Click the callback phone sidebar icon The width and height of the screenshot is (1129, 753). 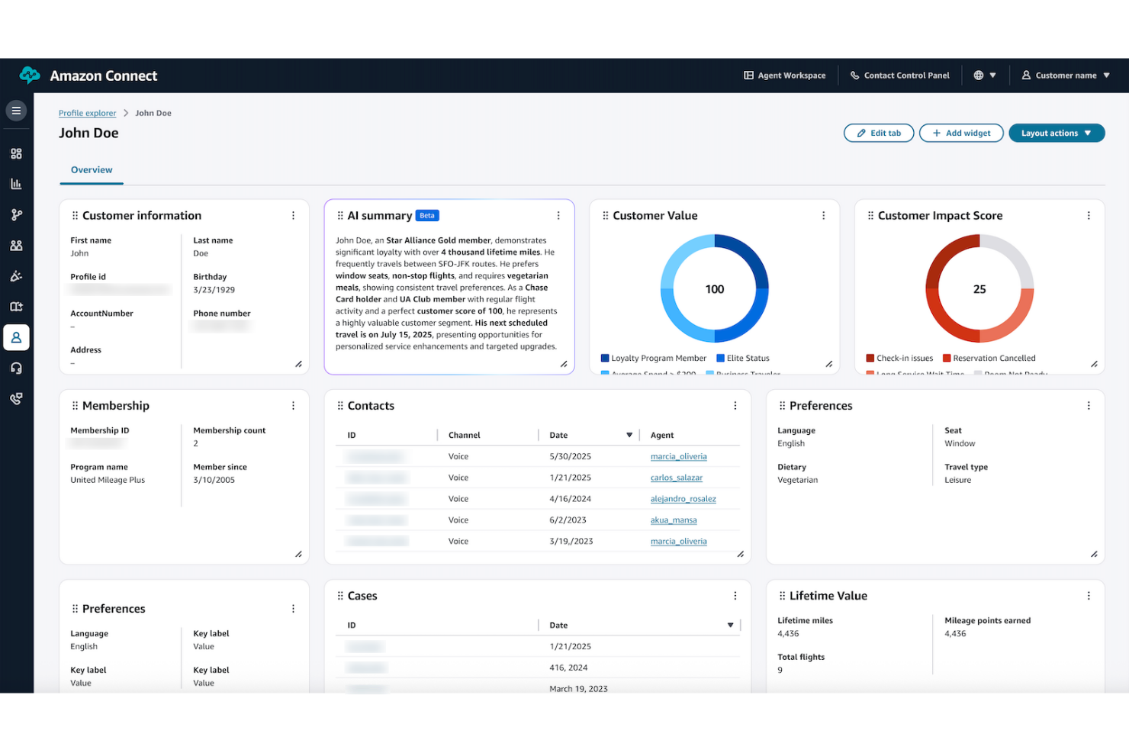tap(16, 397)
